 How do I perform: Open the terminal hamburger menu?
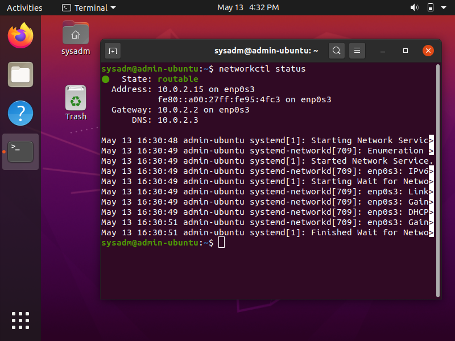357,51
